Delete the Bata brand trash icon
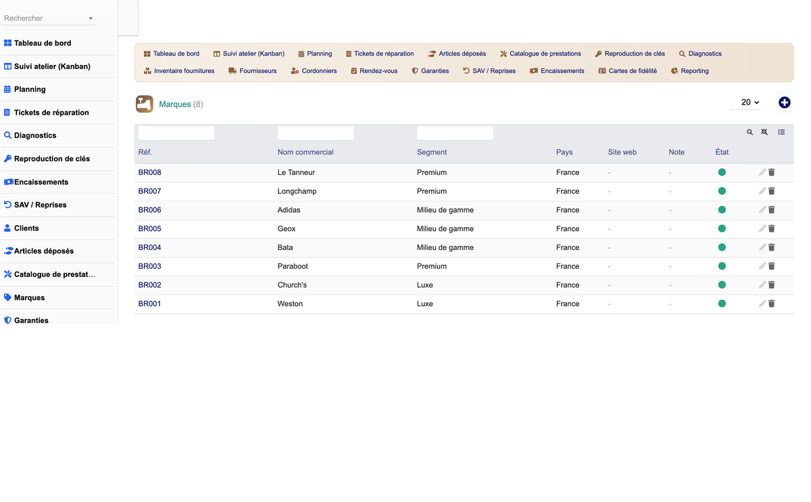Viewport: 811px width, 502px height. (x=772, y=247)
